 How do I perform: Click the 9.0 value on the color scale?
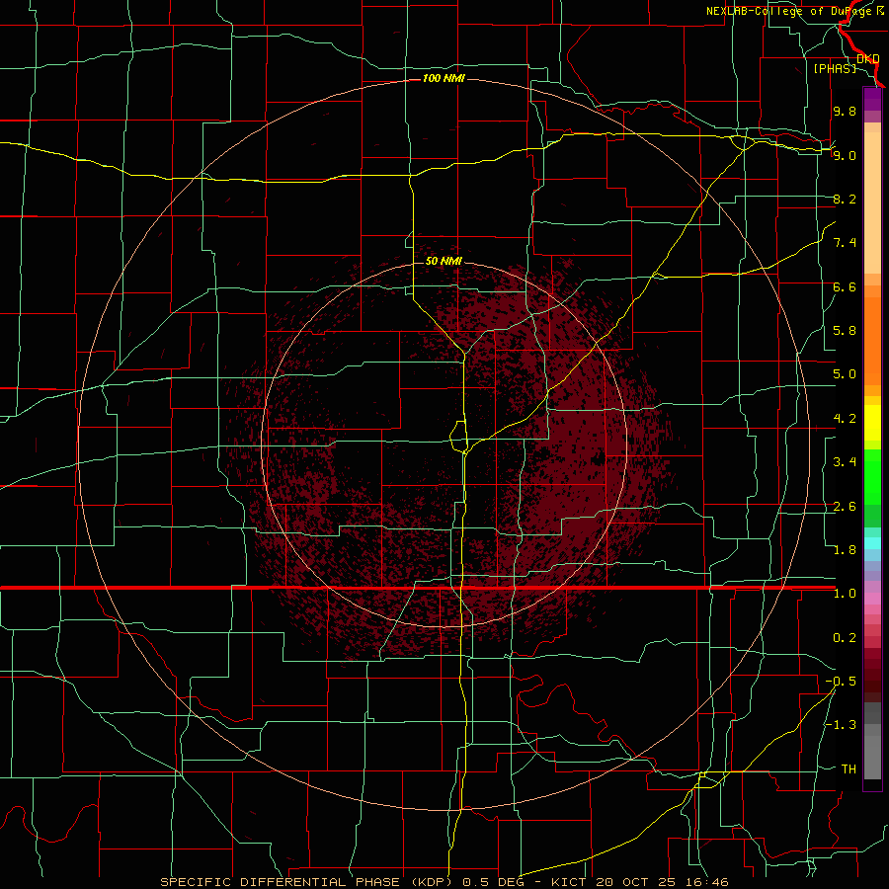pyautogui.click(x=845, y=155)
